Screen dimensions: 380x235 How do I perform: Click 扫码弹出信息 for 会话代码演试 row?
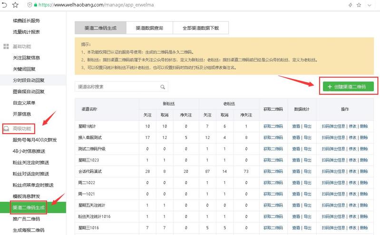[333, 171]
